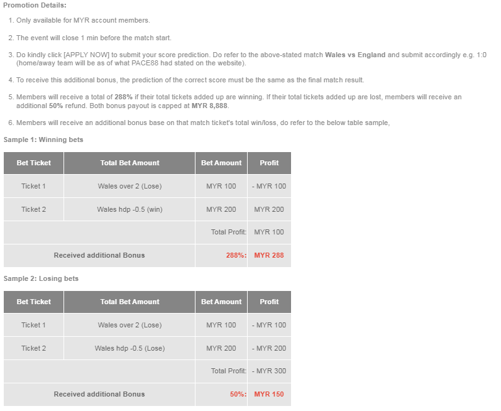Click the Wales hdp -0.5 (win) cell
Image resolution: width=501 pixels, height=411 pixels.
point(129,209)
